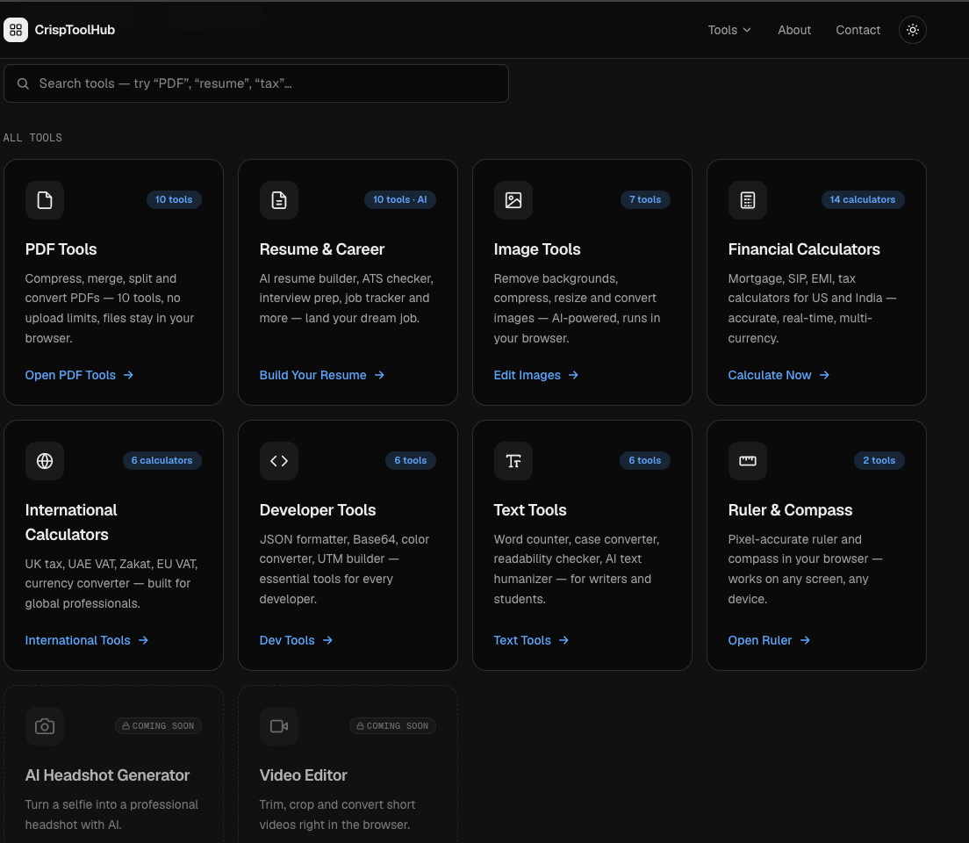Follow the Open Ruler link
Screen dimensions: 969x843
coord(769,640)
